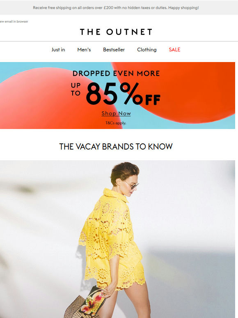238x318 pixels.
Task: Click THE VACAY BRANDS TO KNOW heading
Action: point(116,147)
